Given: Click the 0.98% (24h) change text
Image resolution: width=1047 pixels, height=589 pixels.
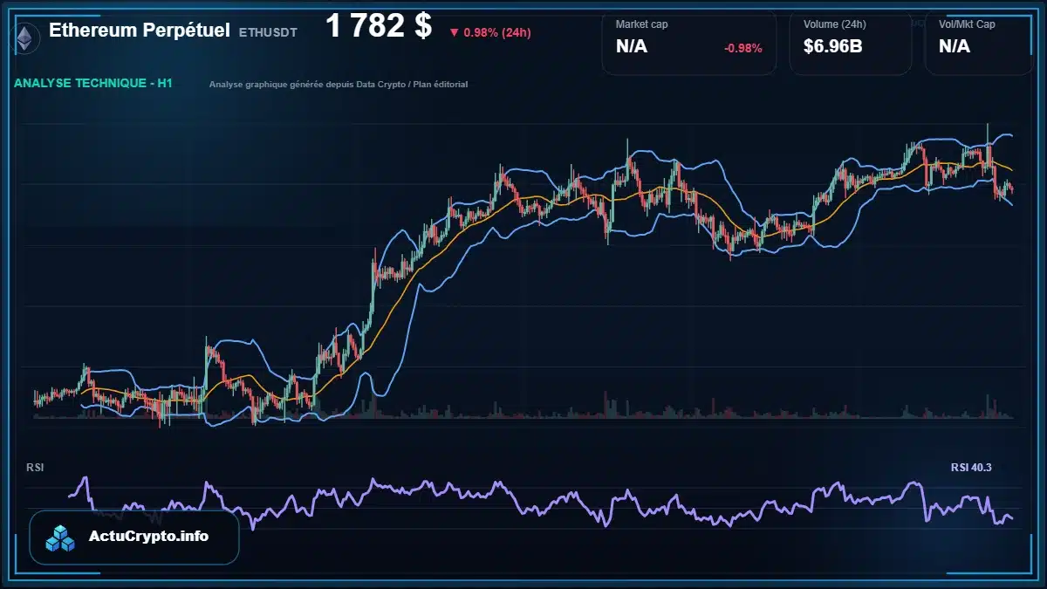Looking at the screenshot, I should click(497, 33).
